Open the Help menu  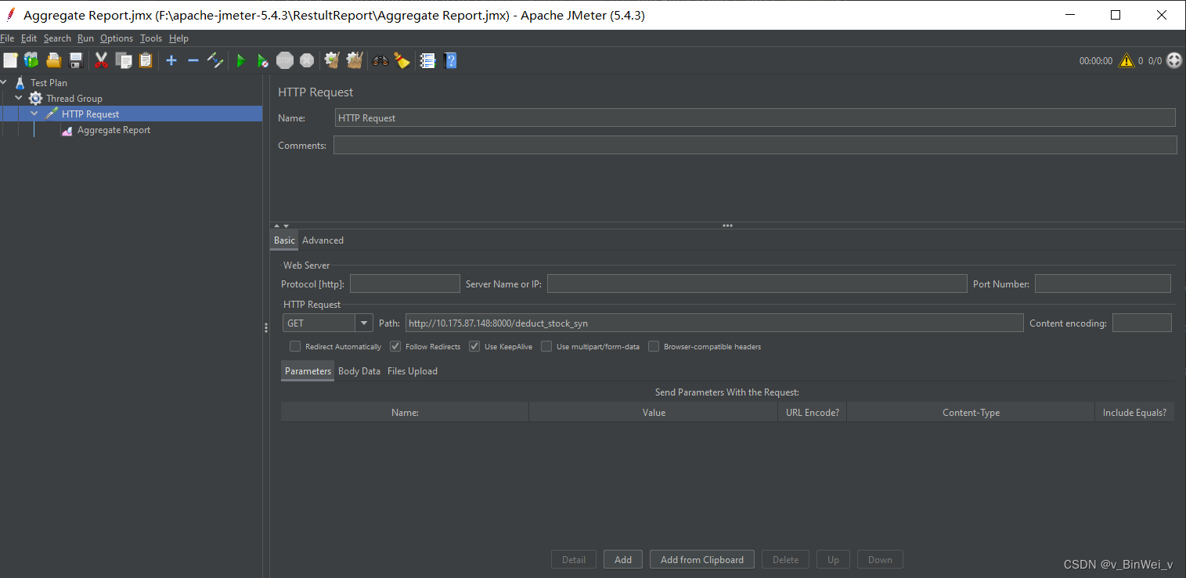(178, 38)
